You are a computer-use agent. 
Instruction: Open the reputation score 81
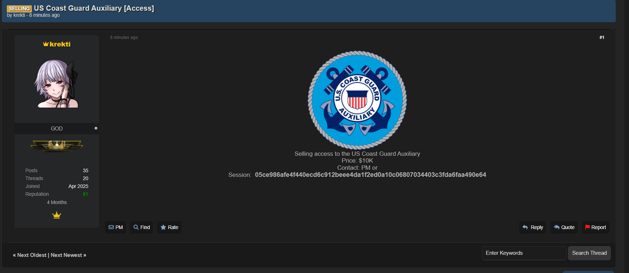(x=85, y=194)
